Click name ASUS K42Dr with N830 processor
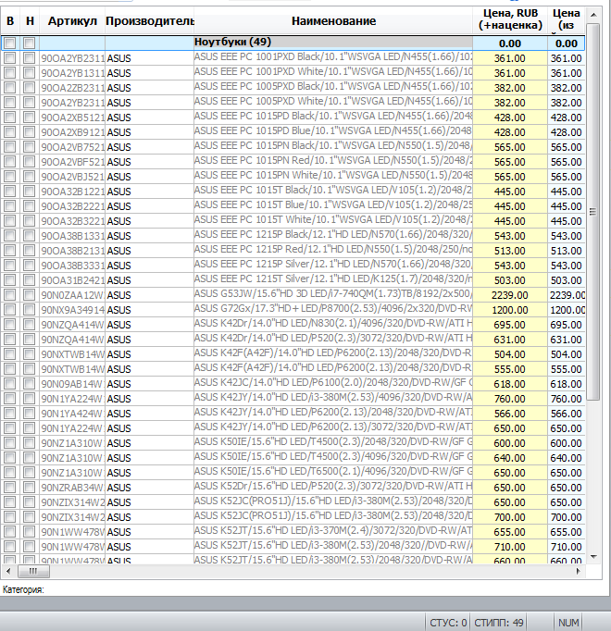 [x=333, y=324]
